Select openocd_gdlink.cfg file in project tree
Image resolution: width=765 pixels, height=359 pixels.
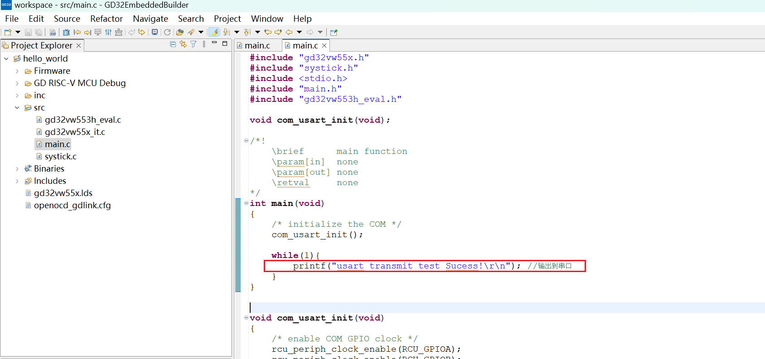coord(72,206)
